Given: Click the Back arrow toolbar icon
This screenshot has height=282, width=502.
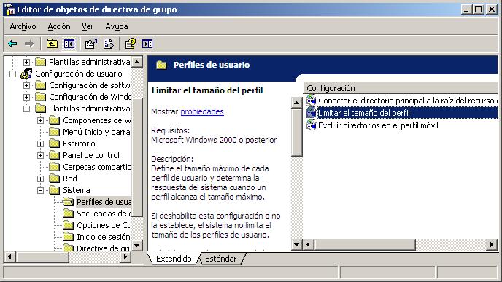Looking at the screenshot, I should tap(12, 44).
